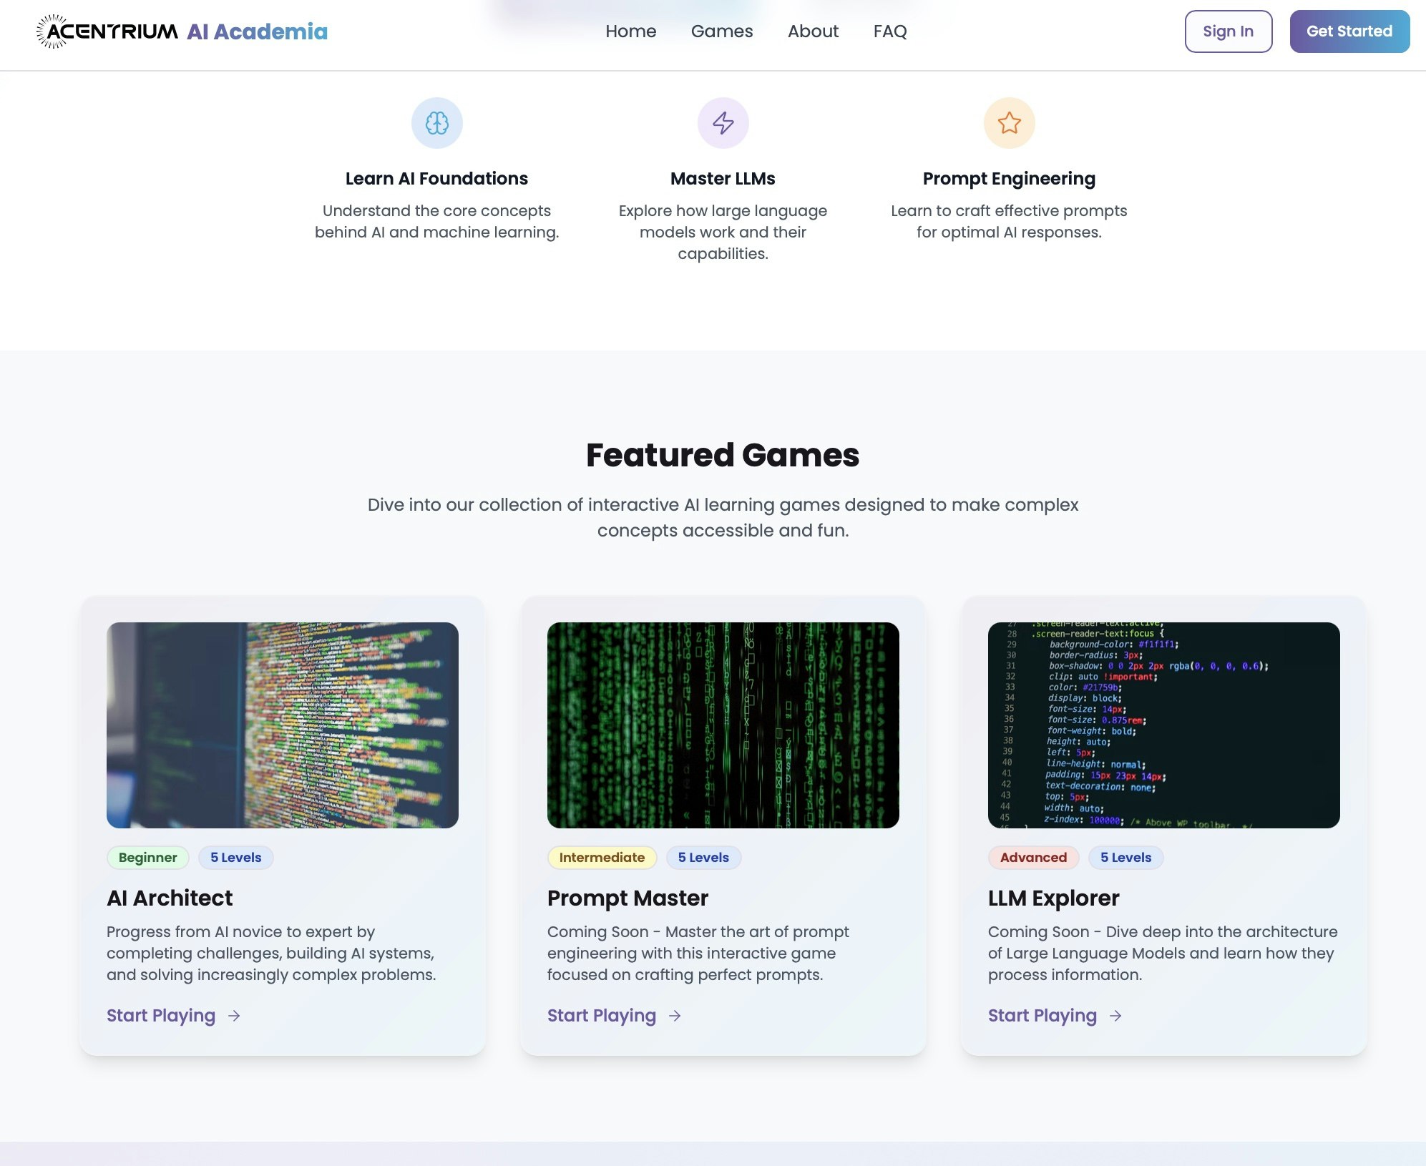Open the AI Architect code screen thumbnail
The height and width of the screenshot is (1166, 1426).
[x=282, y=725]
